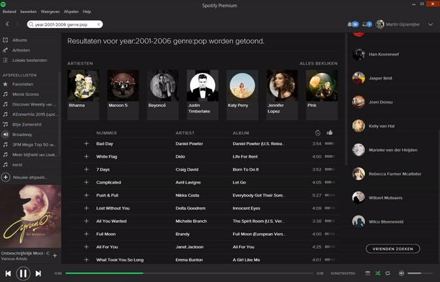Add Push & Pull with its plus icon

86,195
